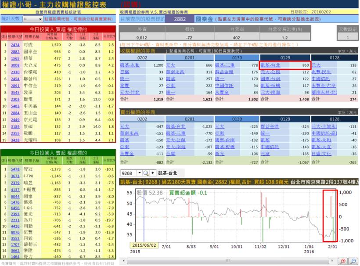Open stock code 4137 link in sell table
The width and height of the screenshot is (360, 266).
(15, 190)
